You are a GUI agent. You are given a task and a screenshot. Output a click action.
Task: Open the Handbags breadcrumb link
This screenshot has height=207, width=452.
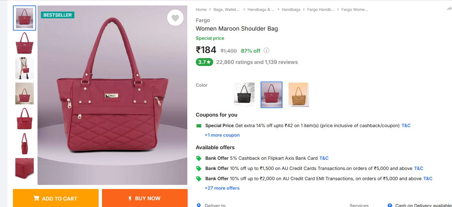pos(291,10)
